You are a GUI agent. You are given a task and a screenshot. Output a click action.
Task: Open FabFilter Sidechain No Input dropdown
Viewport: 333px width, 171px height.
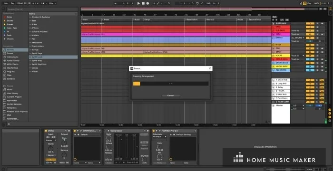pyautogui.click(x=159, y=137)
